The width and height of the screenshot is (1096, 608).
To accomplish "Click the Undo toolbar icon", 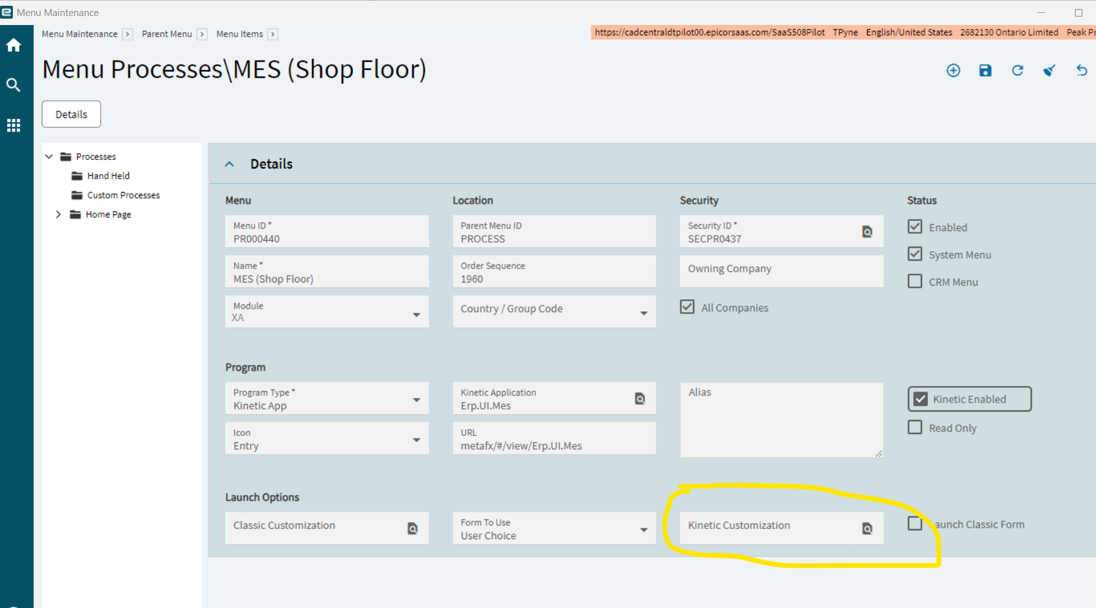I will 1082,71.
